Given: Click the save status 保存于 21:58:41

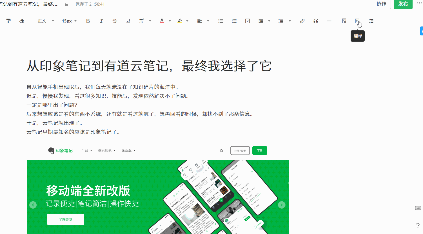Looking at the screenshot, I should coord(90,4).
